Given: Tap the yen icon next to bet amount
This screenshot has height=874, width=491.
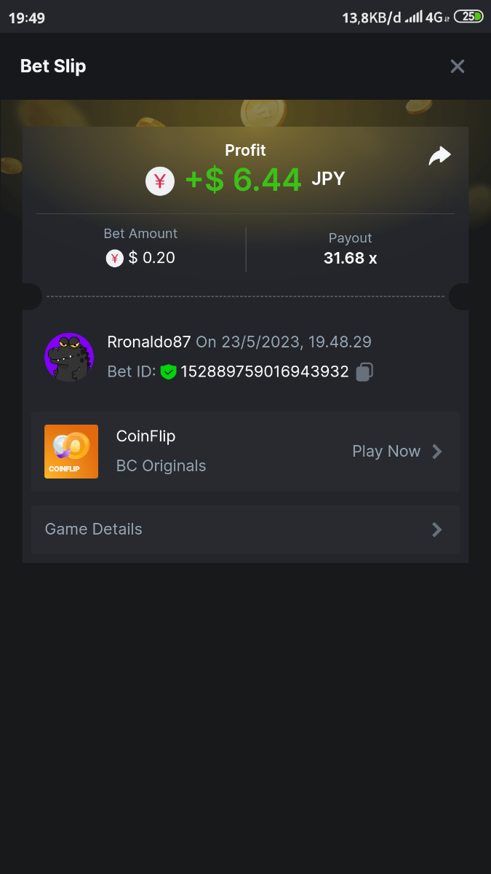Looking at the screenshot, I should 115,258.
